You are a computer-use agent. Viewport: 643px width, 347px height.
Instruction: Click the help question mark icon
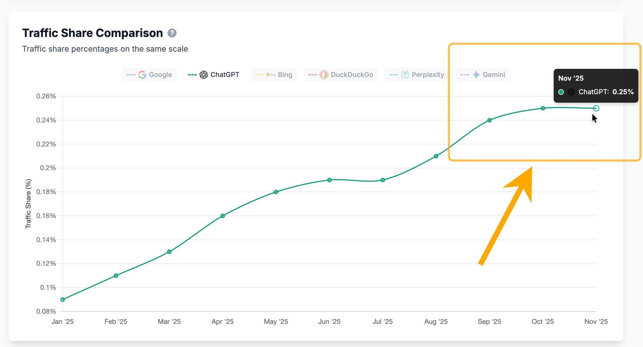172,33
